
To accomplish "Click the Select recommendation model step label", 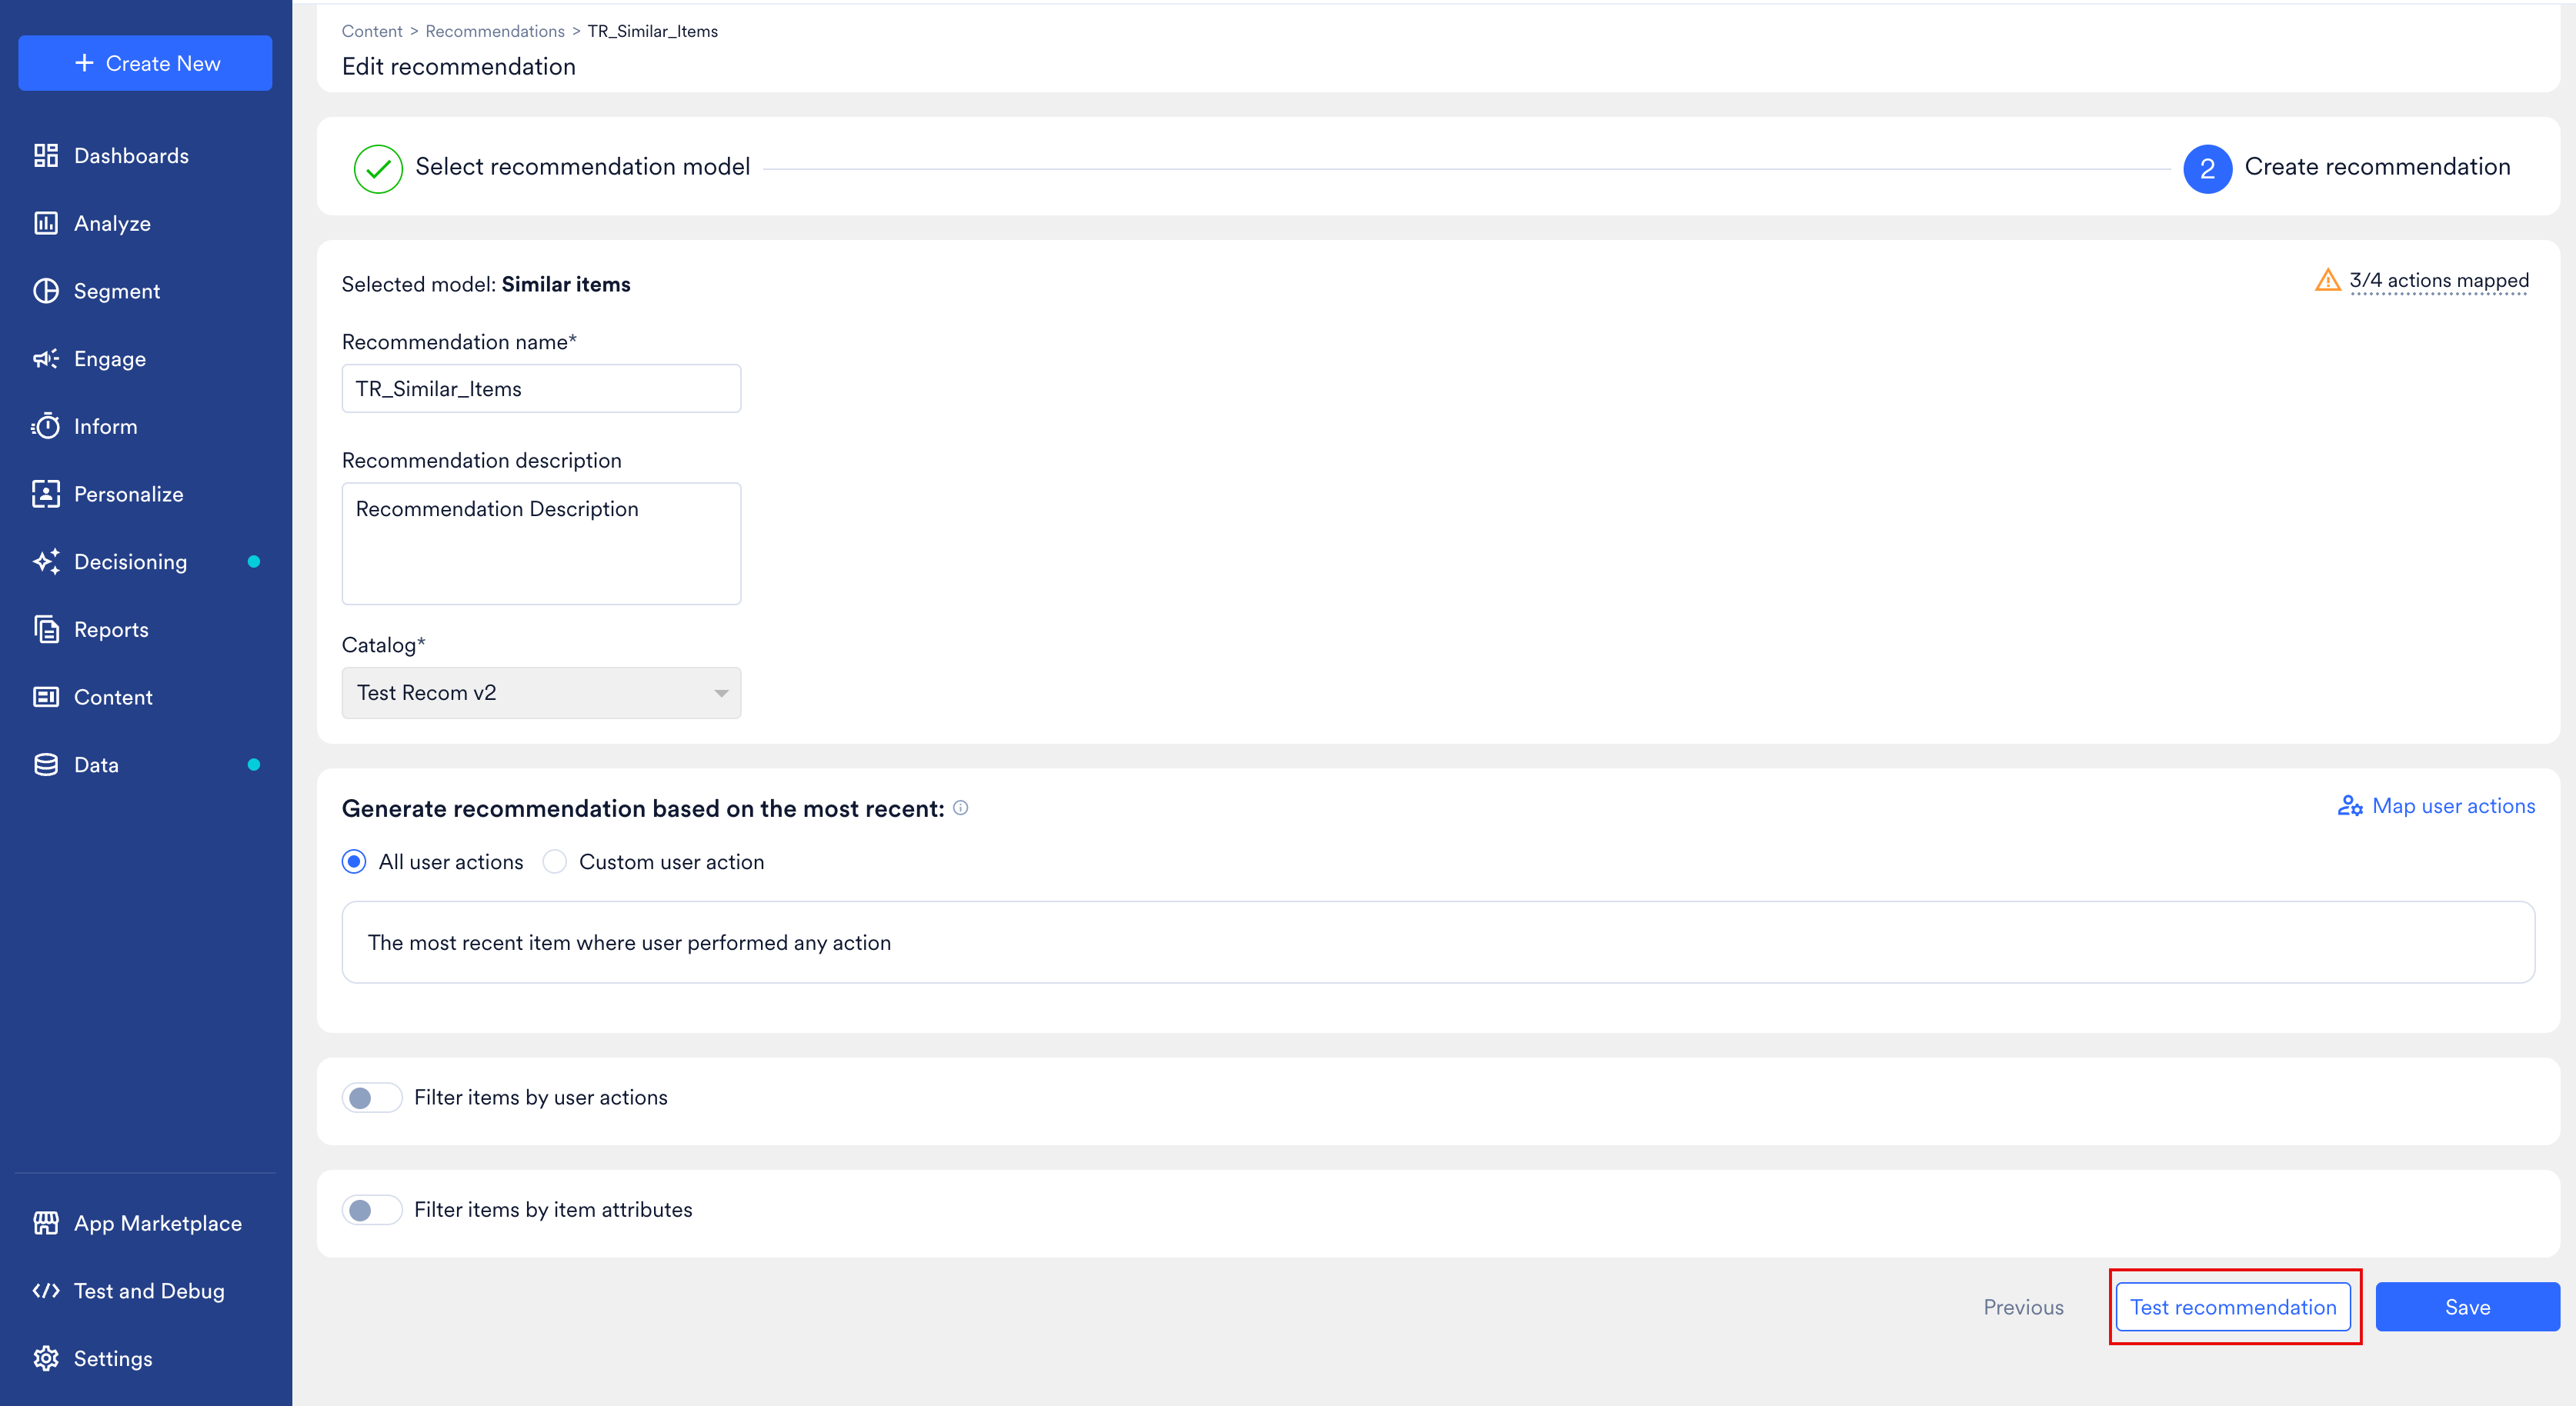I will point(582,167).
